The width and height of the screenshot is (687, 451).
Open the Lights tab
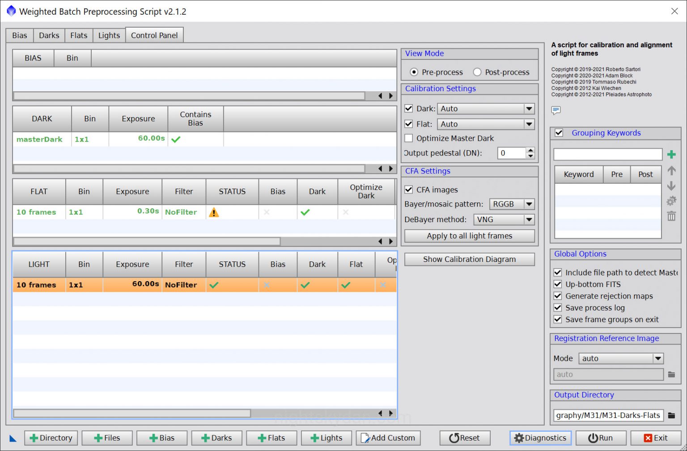[x=109, y=35]
